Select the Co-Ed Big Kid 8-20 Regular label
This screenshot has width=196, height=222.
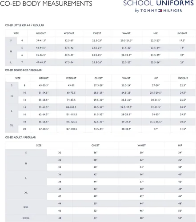24,70
